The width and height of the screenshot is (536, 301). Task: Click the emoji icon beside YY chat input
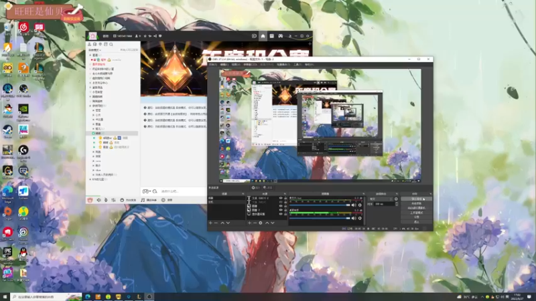155,191
